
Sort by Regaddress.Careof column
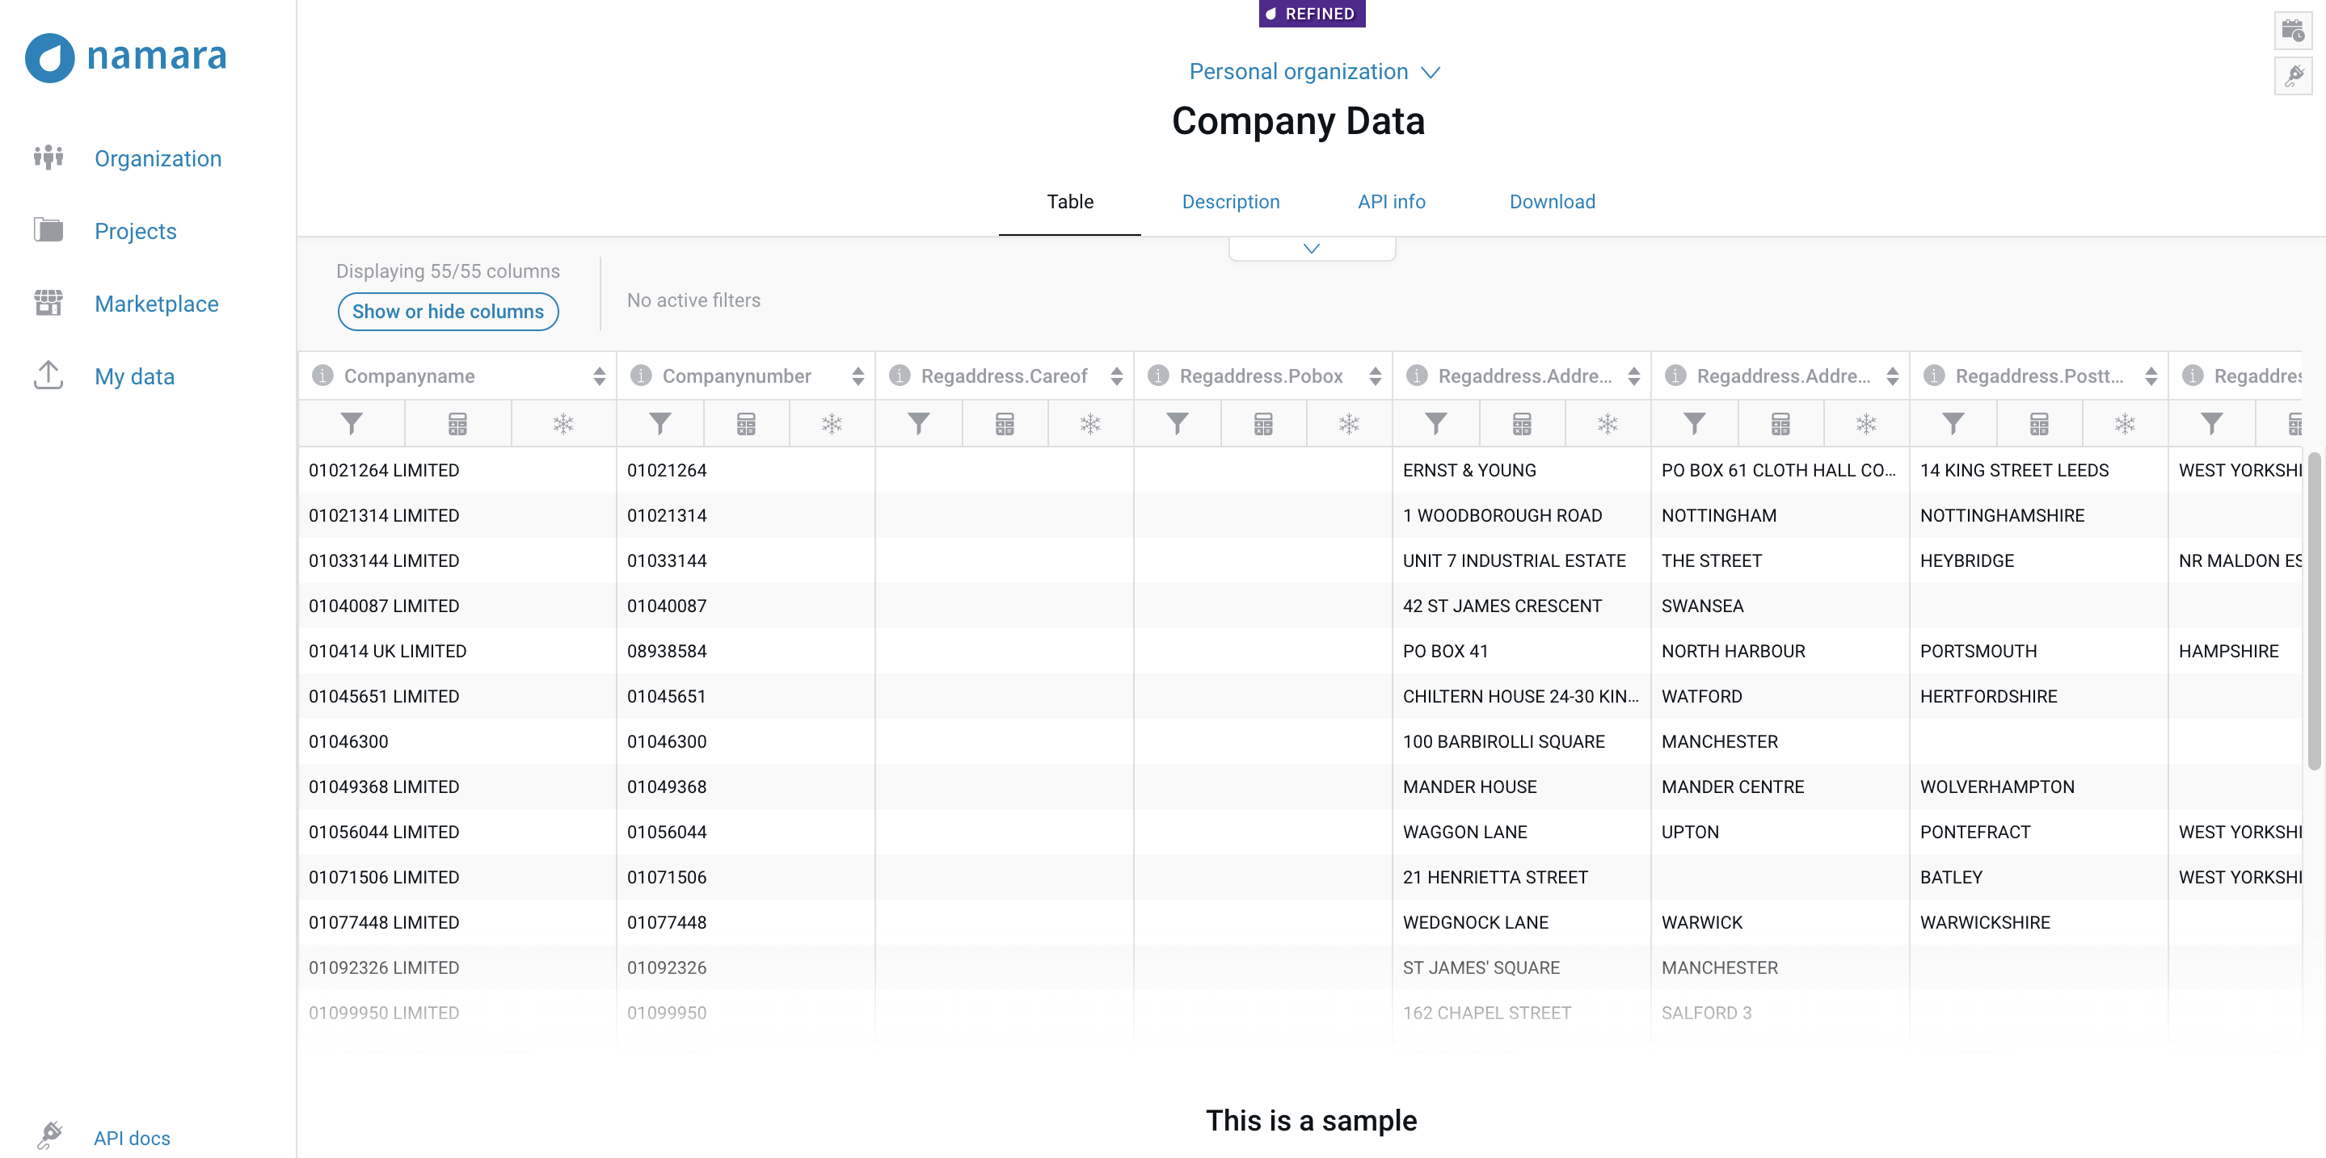coord(1116,377)
